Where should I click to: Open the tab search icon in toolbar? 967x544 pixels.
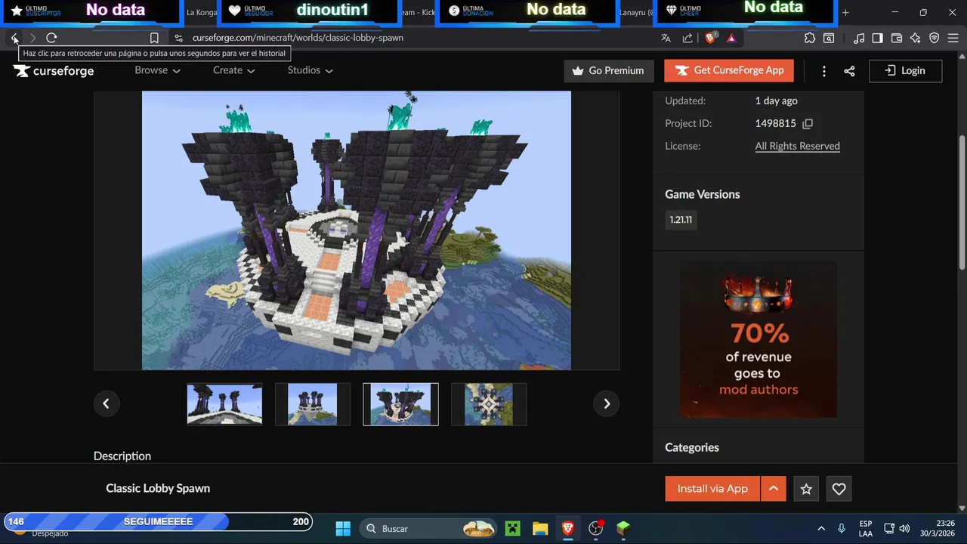(829, 38)
